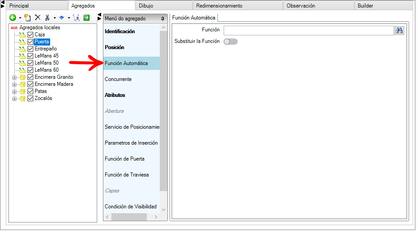Uncheck the Encimera Granito checkbox

tap(30, 77)
